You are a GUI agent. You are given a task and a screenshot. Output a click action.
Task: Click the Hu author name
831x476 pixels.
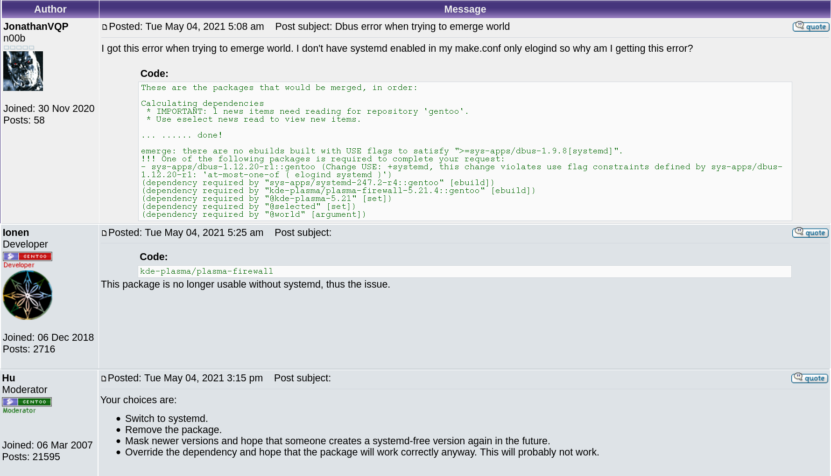tap(8, 378)
